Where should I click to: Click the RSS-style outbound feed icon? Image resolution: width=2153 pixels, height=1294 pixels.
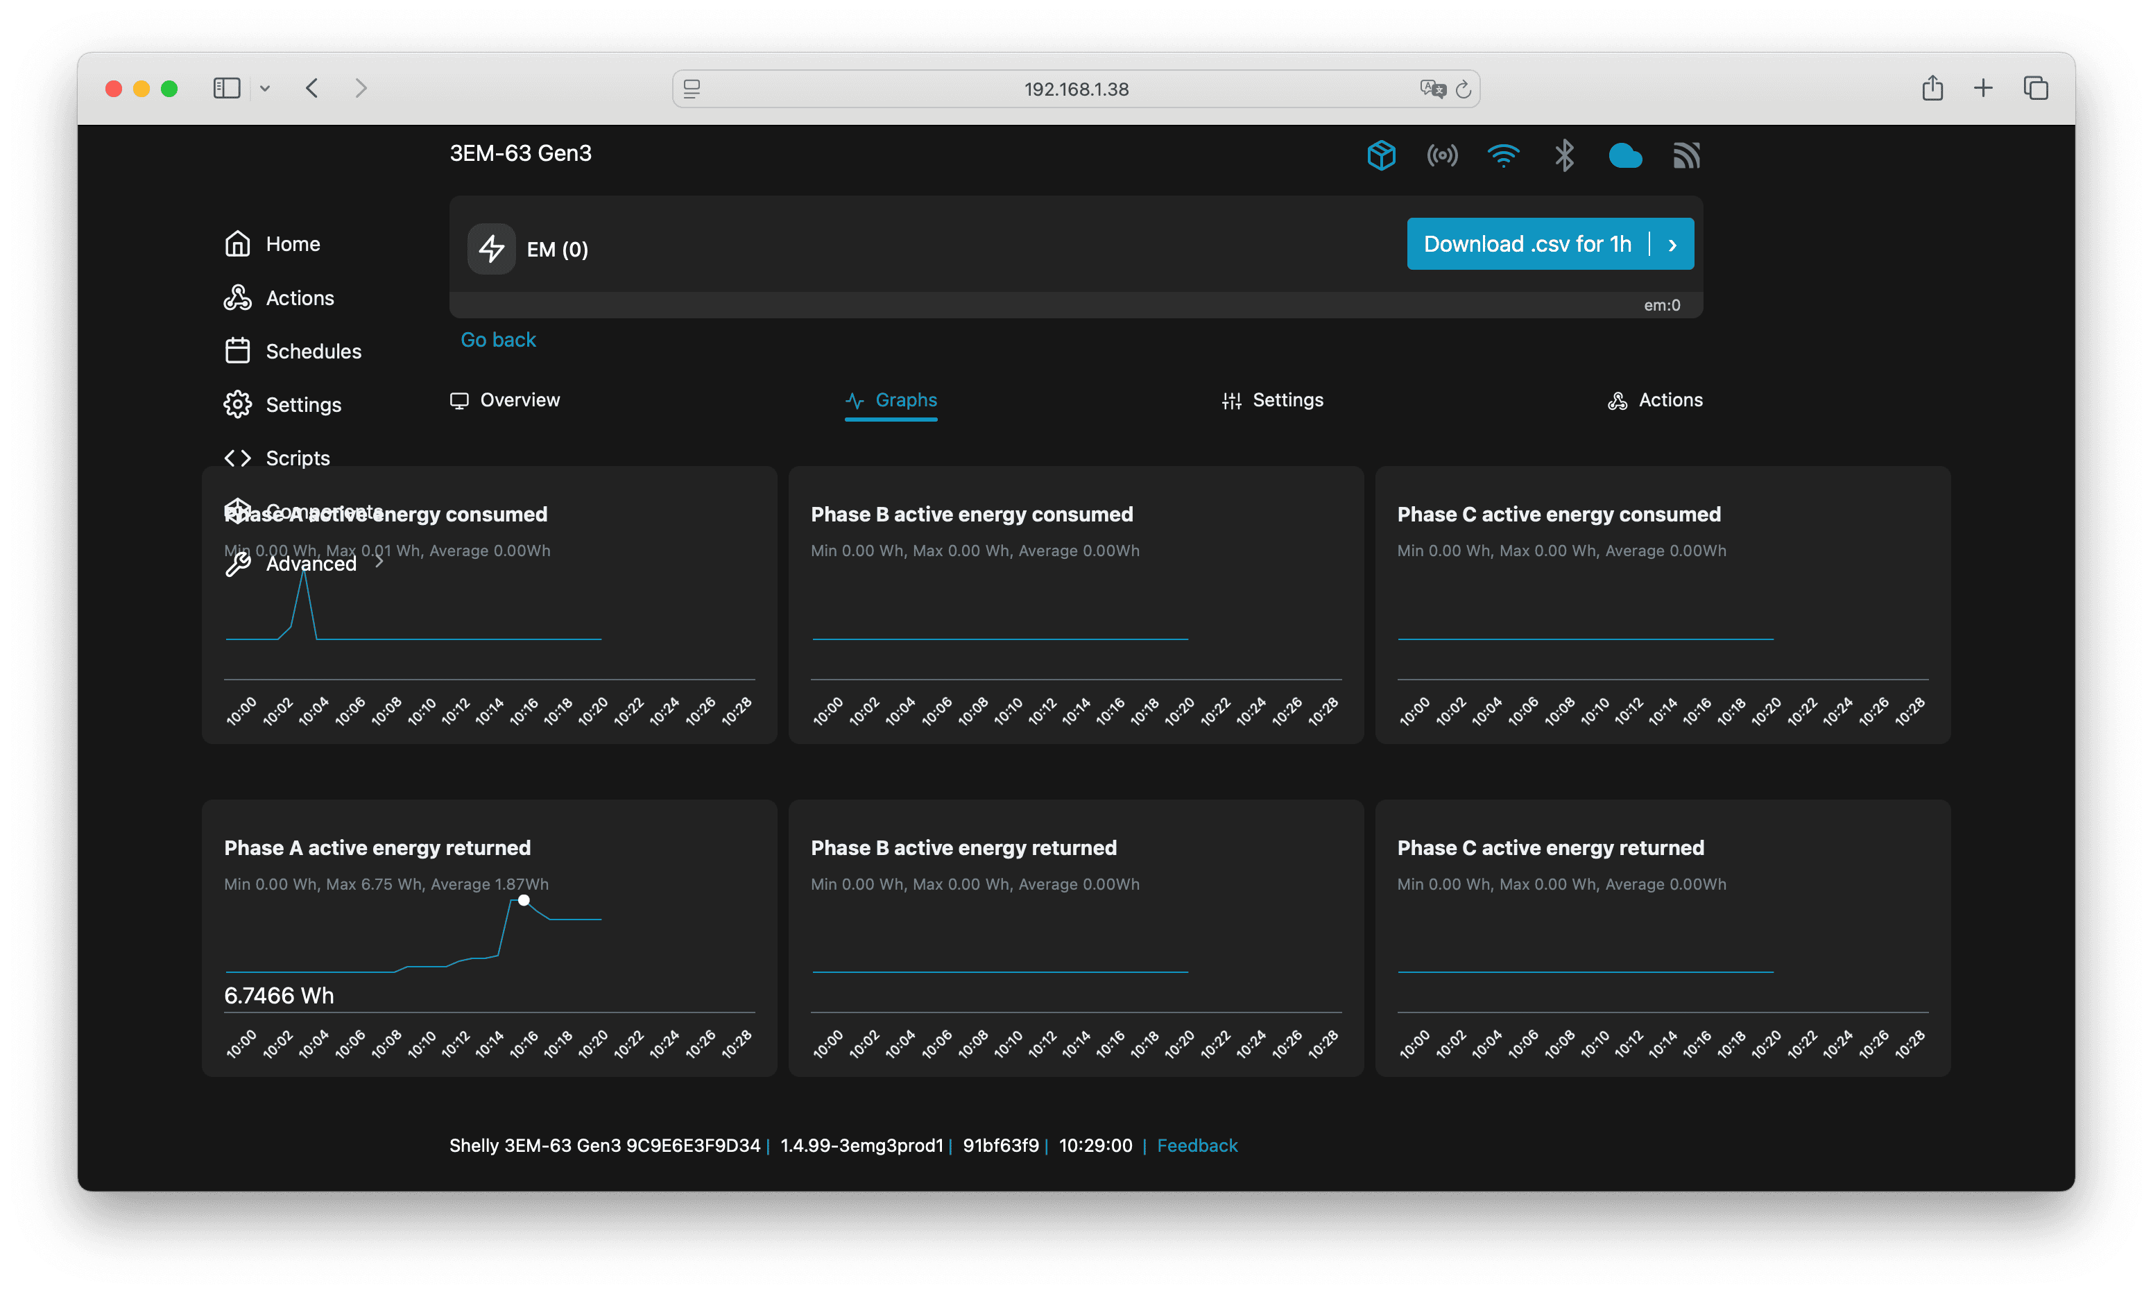click(x=1685, y=156)
